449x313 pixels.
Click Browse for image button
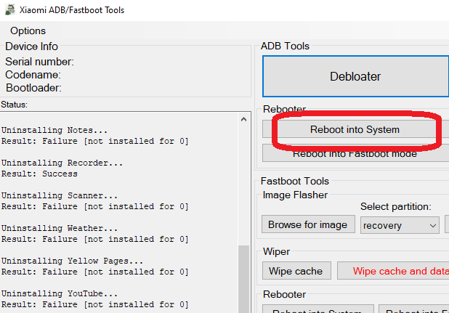[x=308, y=224]
